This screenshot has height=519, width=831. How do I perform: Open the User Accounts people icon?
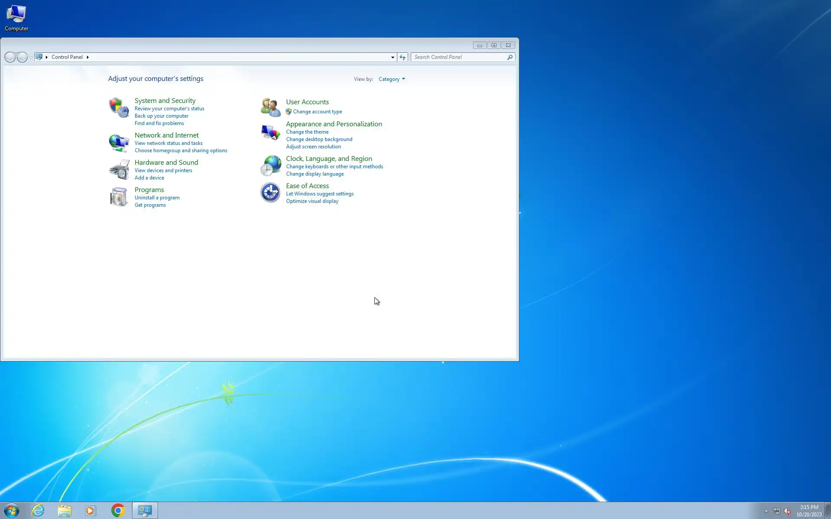tap(271, 107)
